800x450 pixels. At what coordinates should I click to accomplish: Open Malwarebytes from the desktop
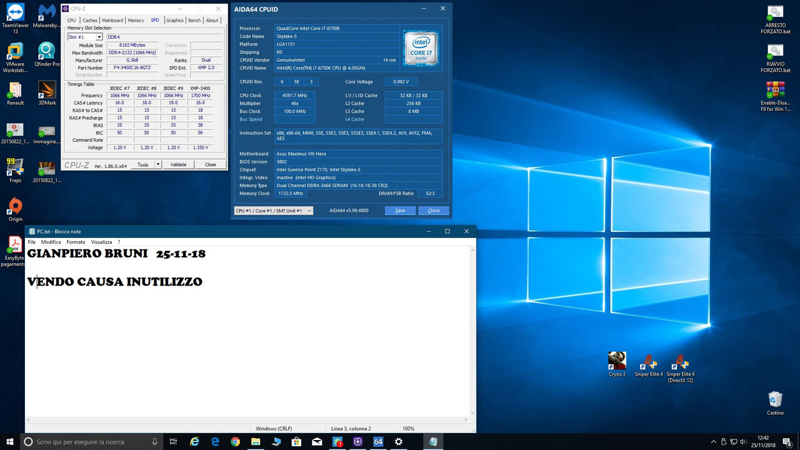click(47, 12)
